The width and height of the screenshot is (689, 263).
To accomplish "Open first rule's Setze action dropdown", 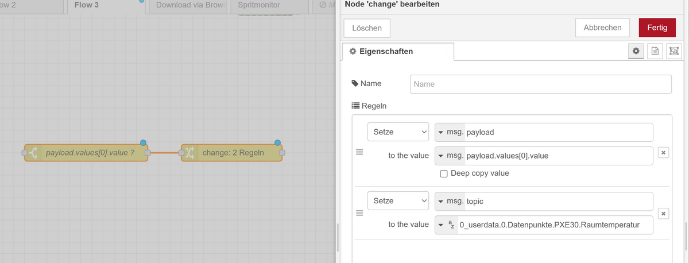I will click(x=397, y=132).
